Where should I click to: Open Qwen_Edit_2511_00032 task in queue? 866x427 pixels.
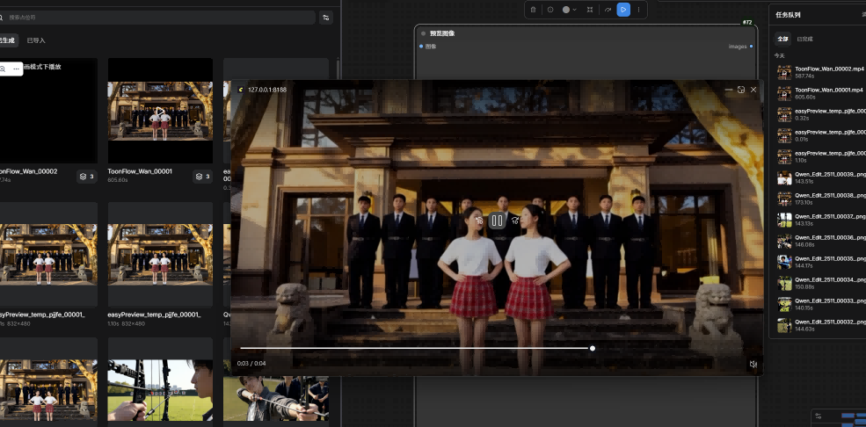coord(820,325)
